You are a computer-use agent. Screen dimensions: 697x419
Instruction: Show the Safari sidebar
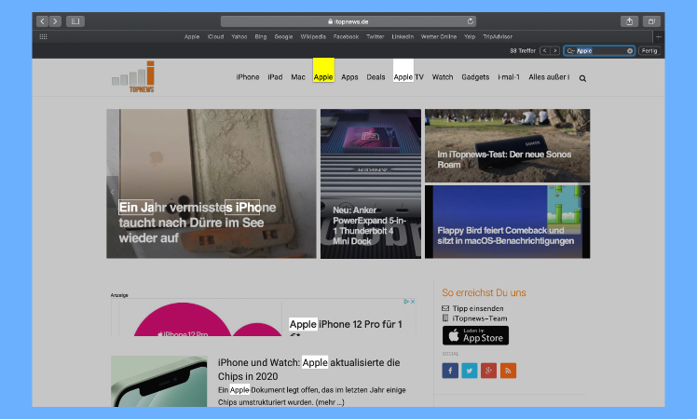pyautogui.click(x=75, y=21)
